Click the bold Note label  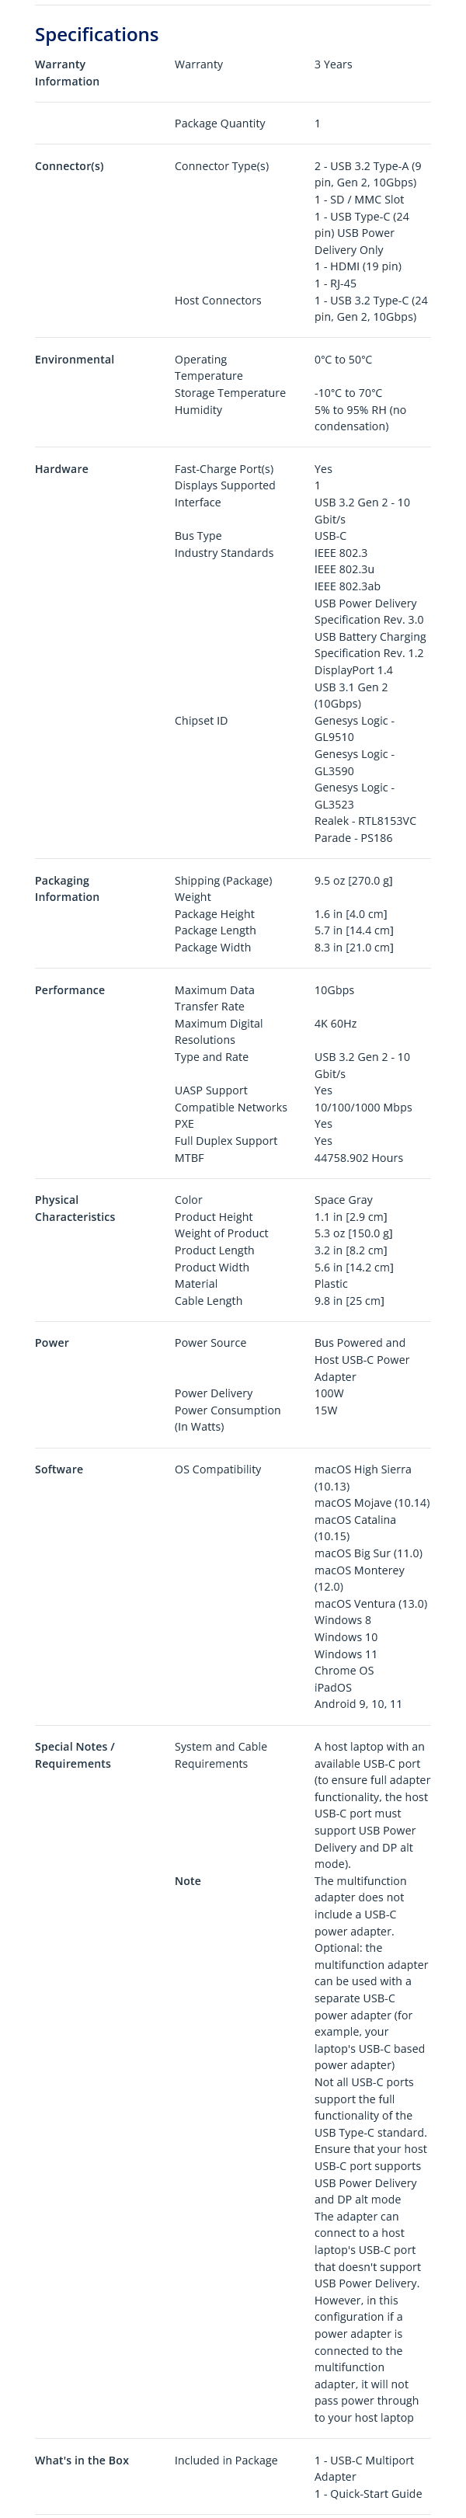tap(188, 1880)
